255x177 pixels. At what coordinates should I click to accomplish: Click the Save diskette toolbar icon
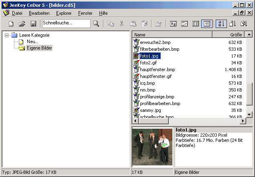(33, 24)
